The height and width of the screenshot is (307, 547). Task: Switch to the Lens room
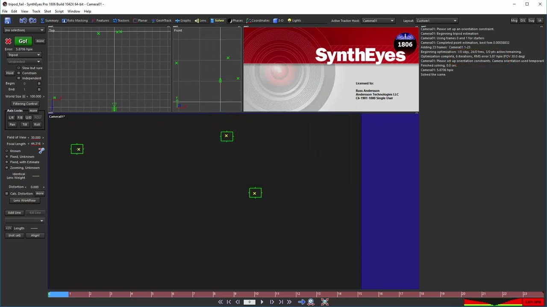pos(200,20)
